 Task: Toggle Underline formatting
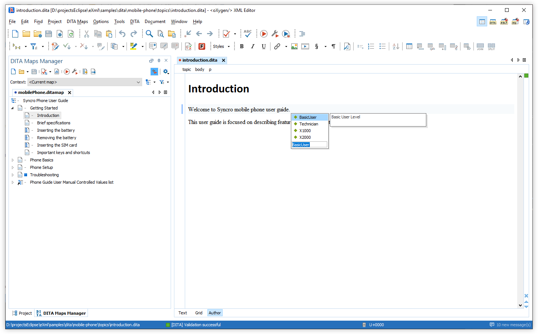(x=264, y=46)
